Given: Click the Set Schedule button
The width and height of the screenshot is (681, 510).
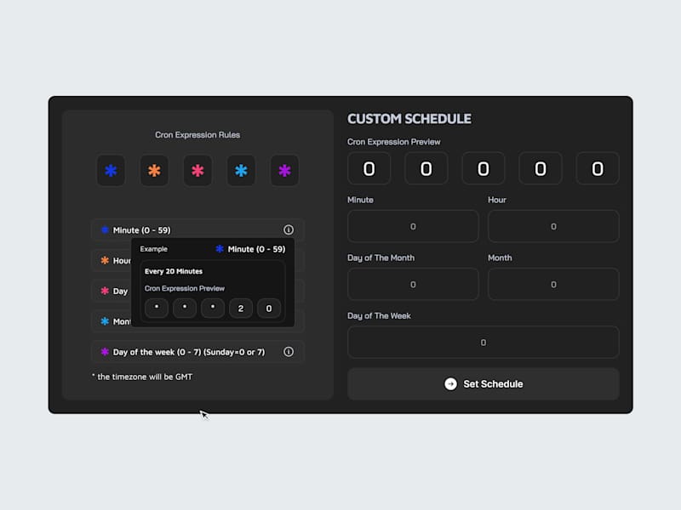Looking at the screenshot, I should pyautogui.click(x=483, y=384).
